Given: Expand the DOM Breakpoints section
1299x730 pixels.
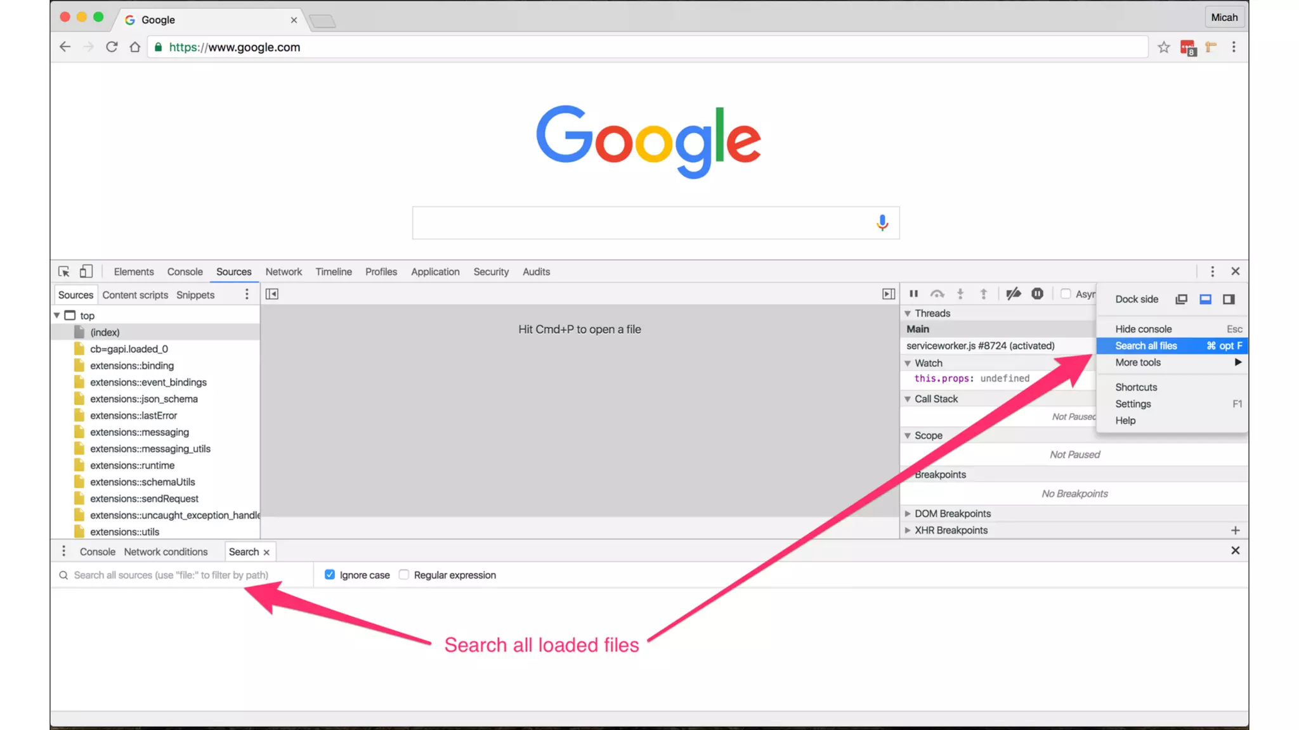Looking at the screenshot, I should coord(908,513).
